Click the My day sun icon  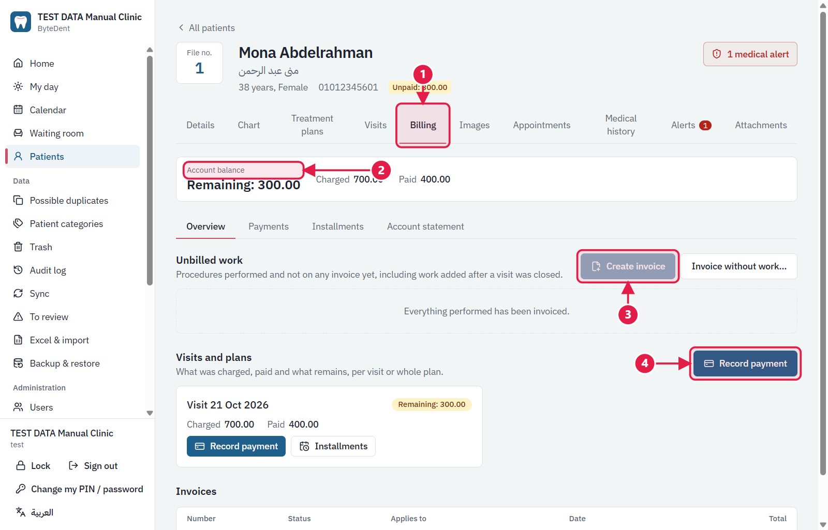coord(18,86)
